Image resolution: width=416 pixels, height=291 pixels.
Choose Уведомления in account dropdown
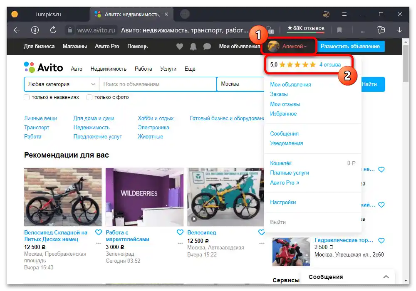pos(287,143)
